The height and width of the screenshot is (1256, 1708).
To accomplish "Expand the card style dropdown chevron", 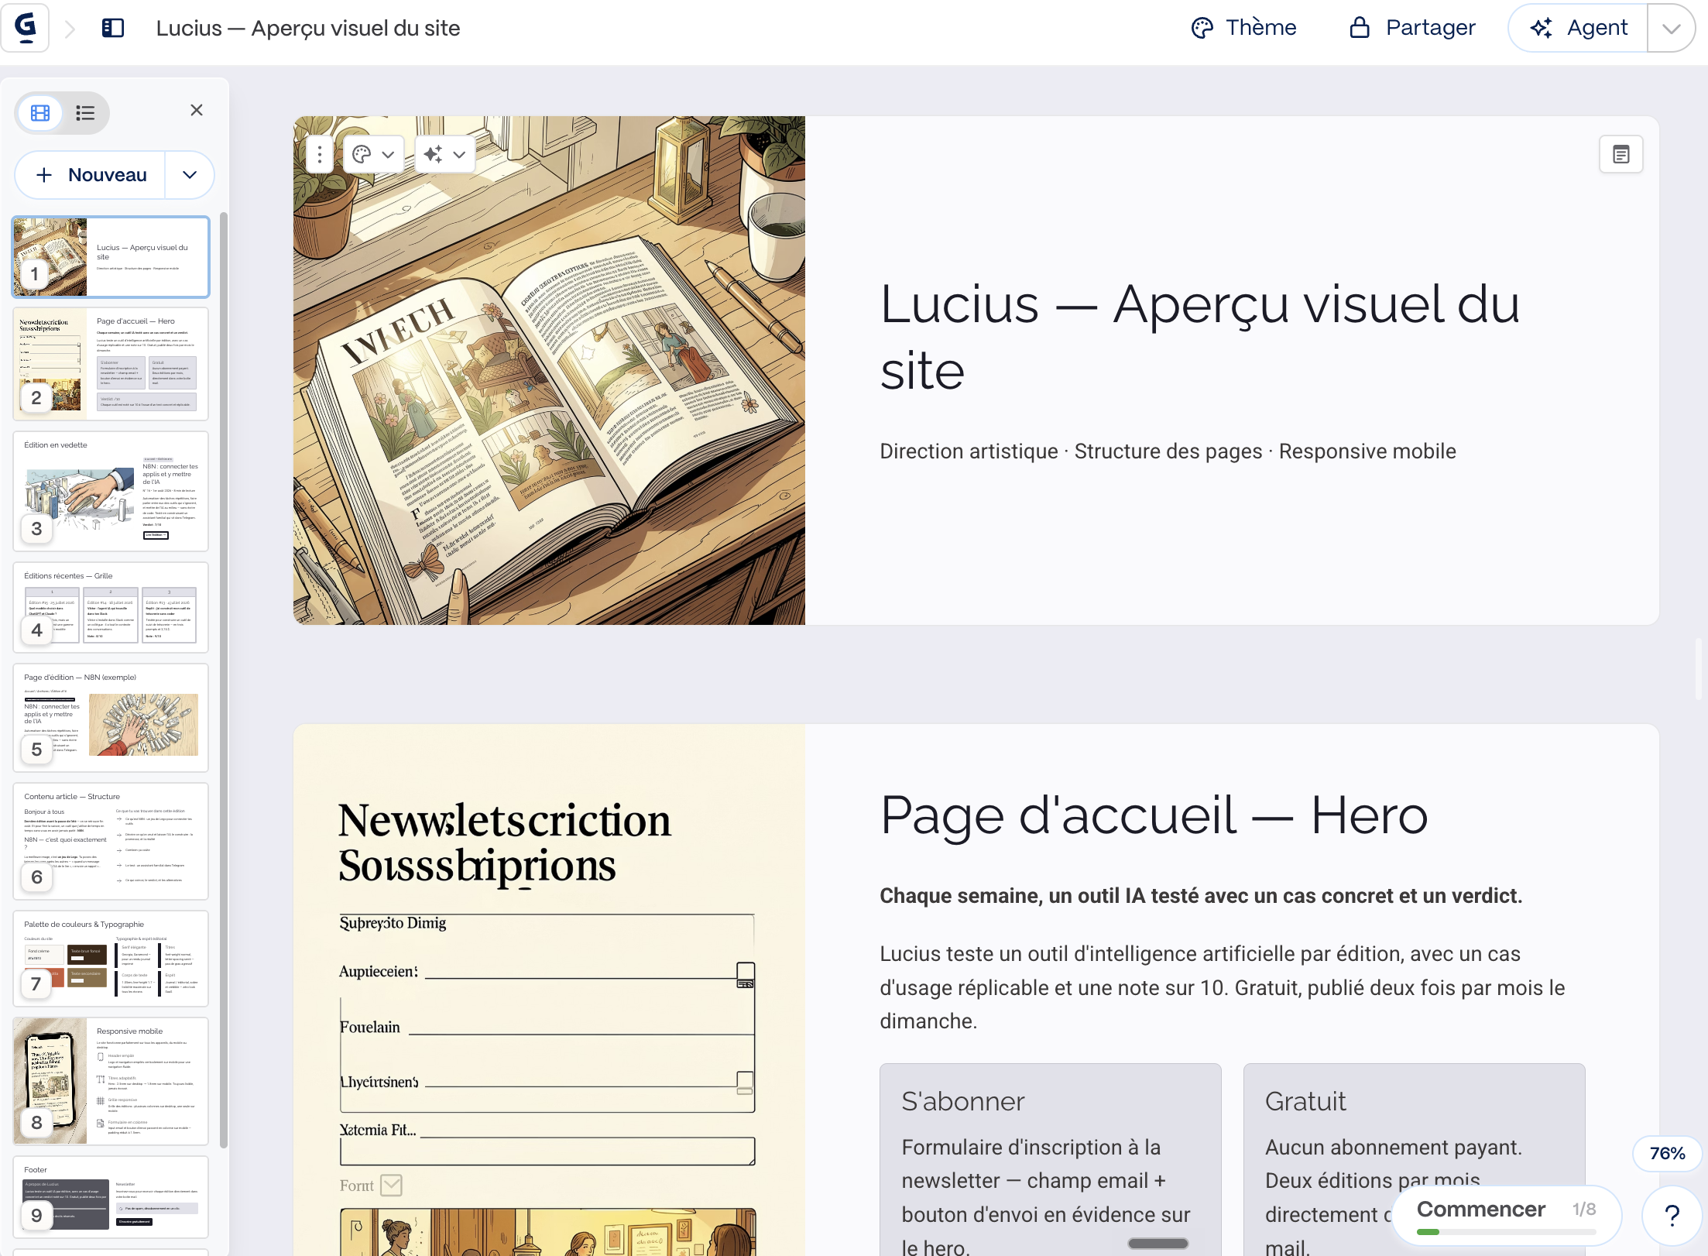I will (x=389, y=155).
